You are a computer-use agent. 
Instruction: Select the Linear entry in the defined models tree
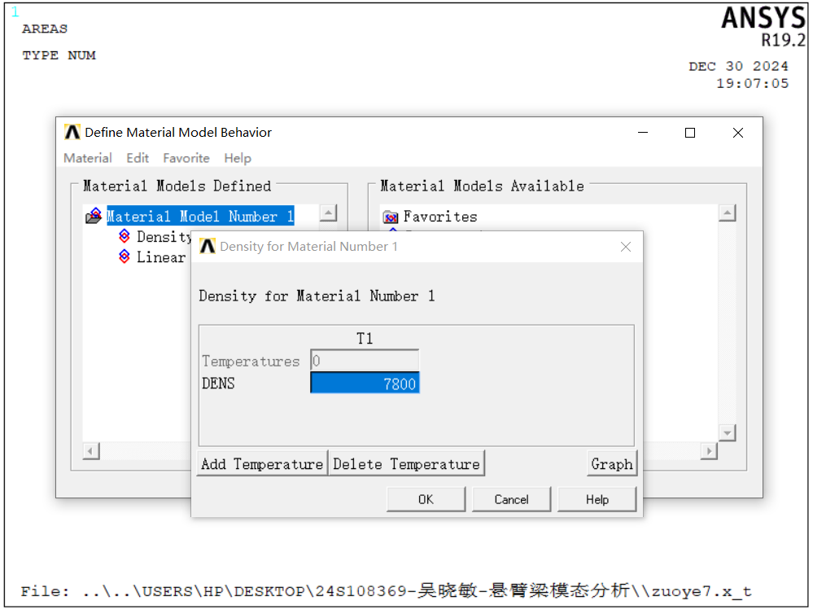[x=161, y=257]
